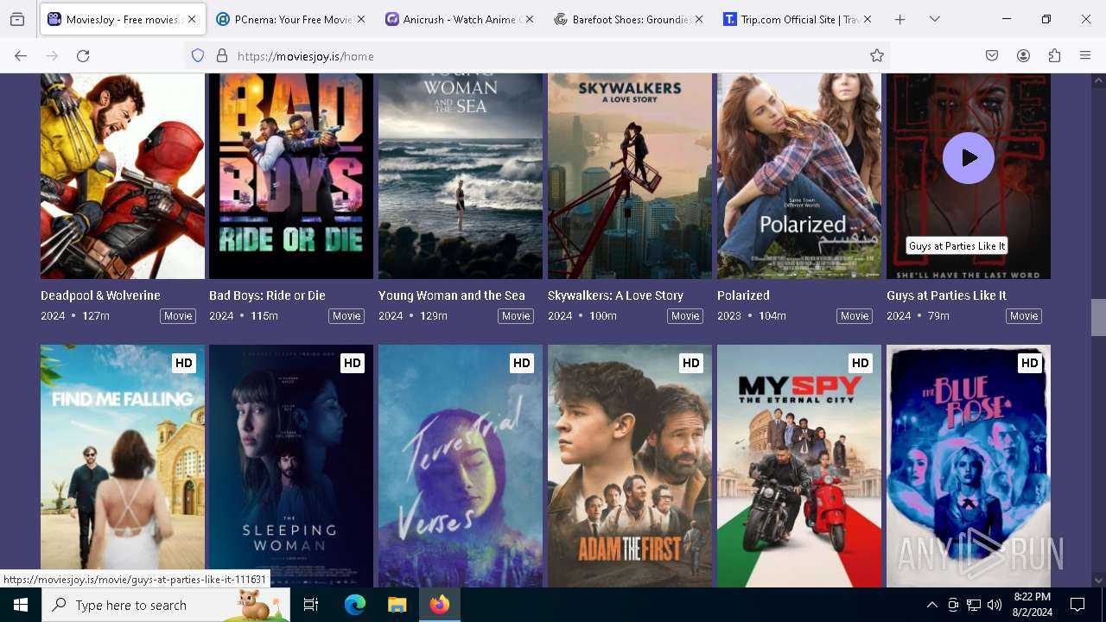Open the network status icon
The width and height of the screenshot is (1106, 622).
coord(974,605)
